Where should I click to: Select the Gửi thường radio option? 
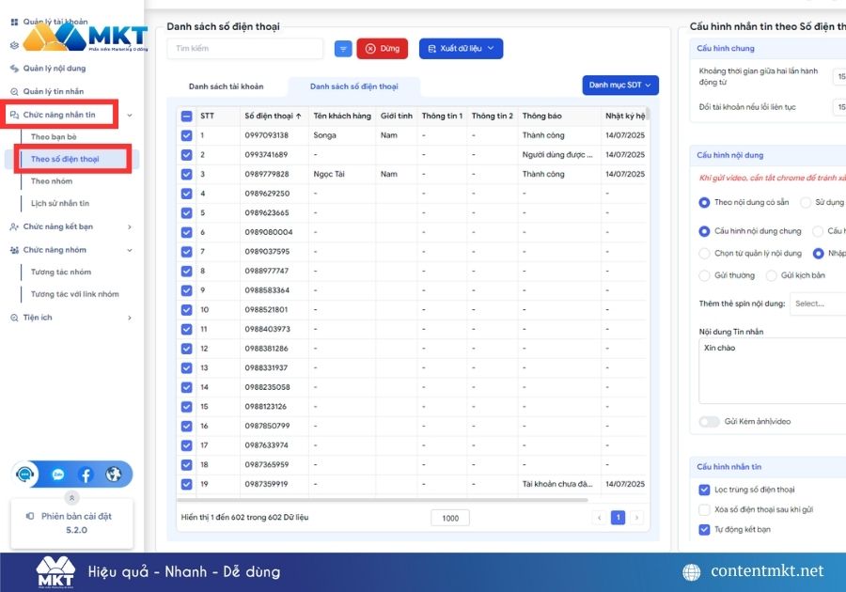click(705, 275)
